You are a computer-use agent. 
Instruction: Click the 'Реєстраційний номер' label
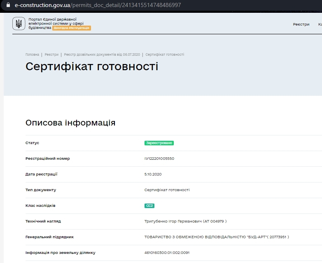[x=48, y=159]
